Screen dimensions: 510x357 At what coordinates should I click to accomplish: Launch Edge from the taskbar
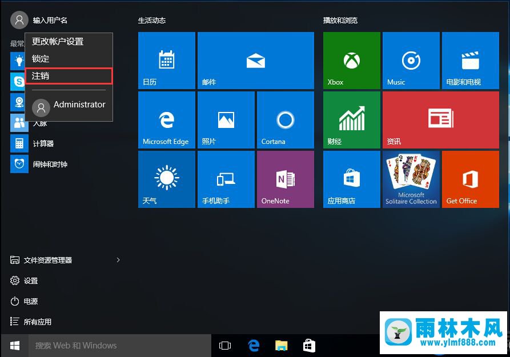click(254, 346)
